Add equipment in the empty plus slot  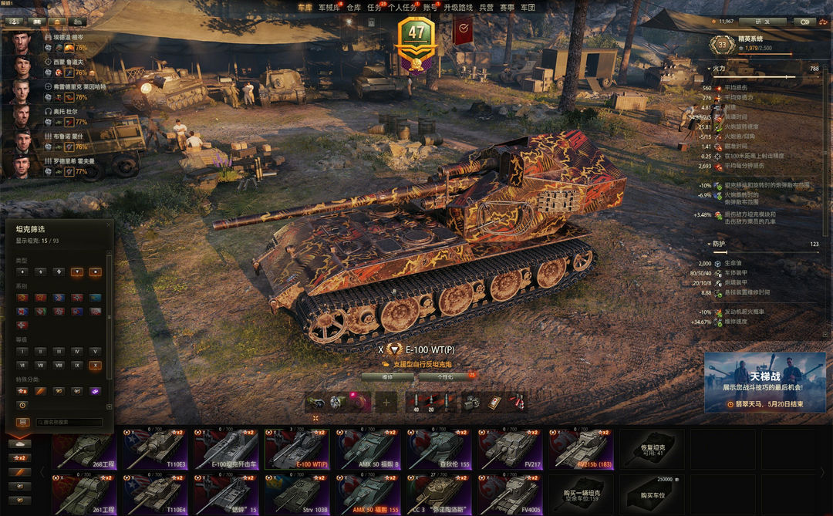(386, 403)
